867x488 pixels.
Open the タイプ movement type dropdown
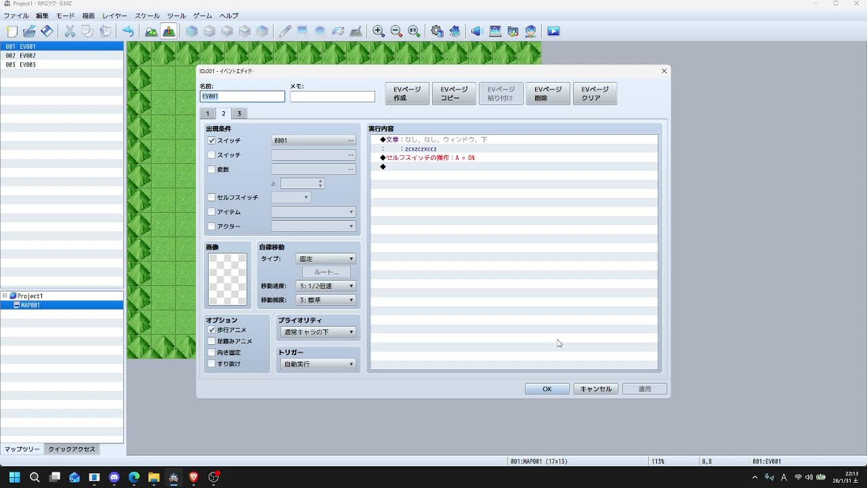[326, 259]
